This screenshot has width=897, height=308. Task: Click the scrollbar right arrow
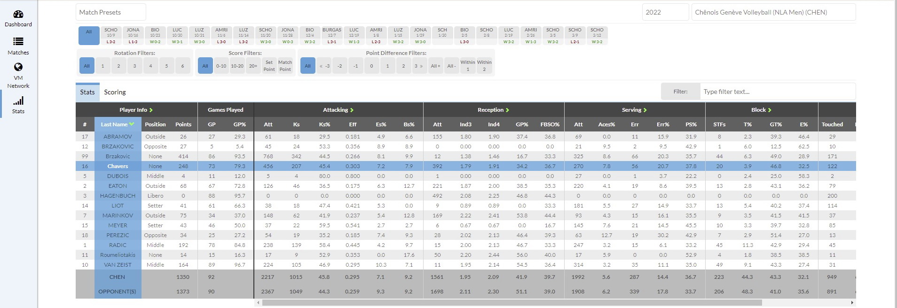pos(852,303)
